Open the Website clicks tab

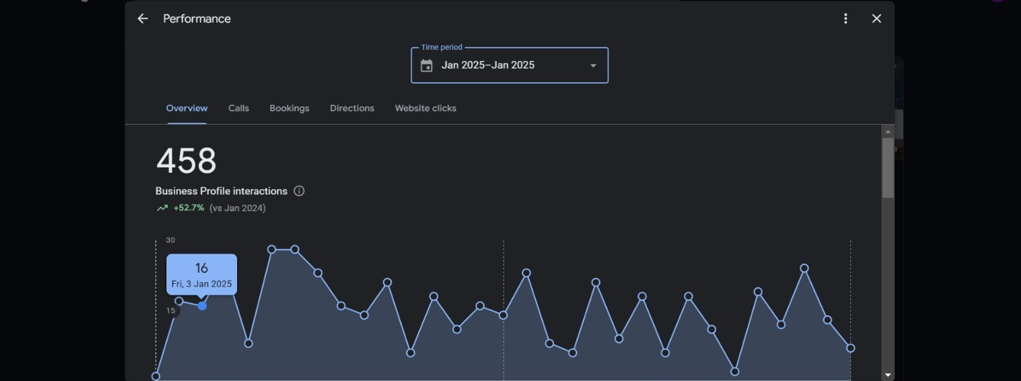coord(426,108)
